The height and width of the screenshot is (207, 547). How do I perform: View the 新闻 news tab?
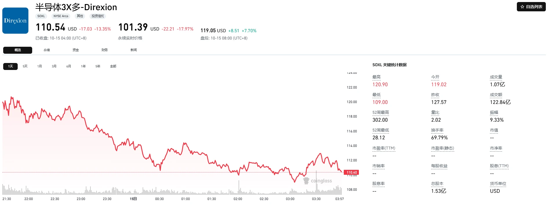(x=134, y=50)
